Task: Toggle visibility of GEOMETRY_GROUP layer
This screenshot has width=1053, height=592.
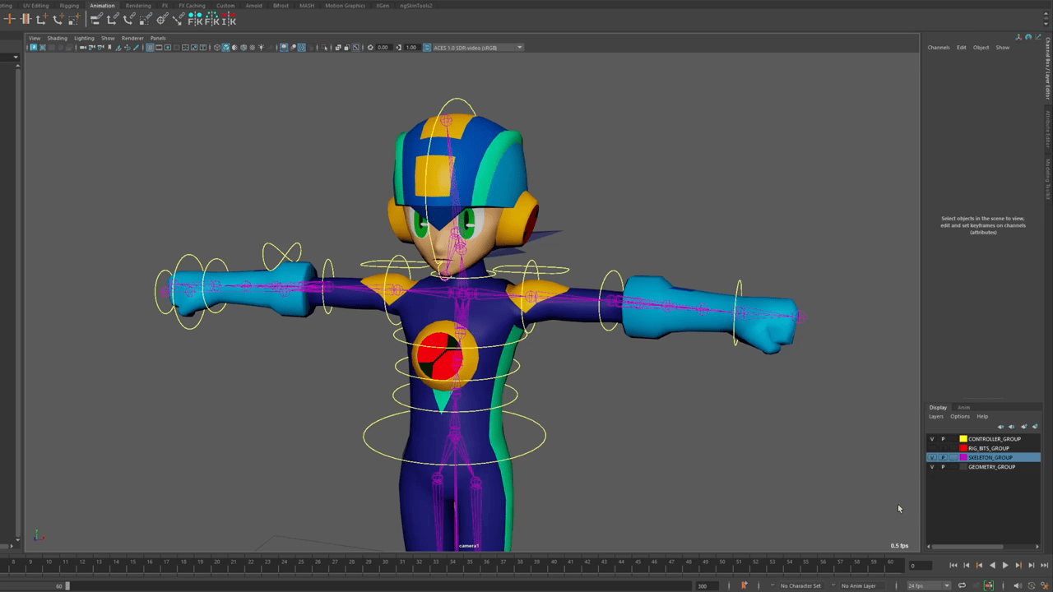Action: point(932,467)
